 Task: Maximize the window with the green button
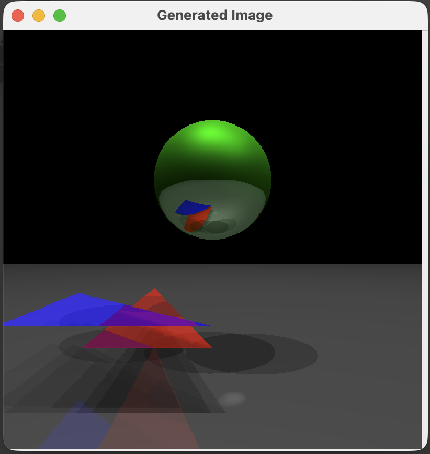(60, 16)
